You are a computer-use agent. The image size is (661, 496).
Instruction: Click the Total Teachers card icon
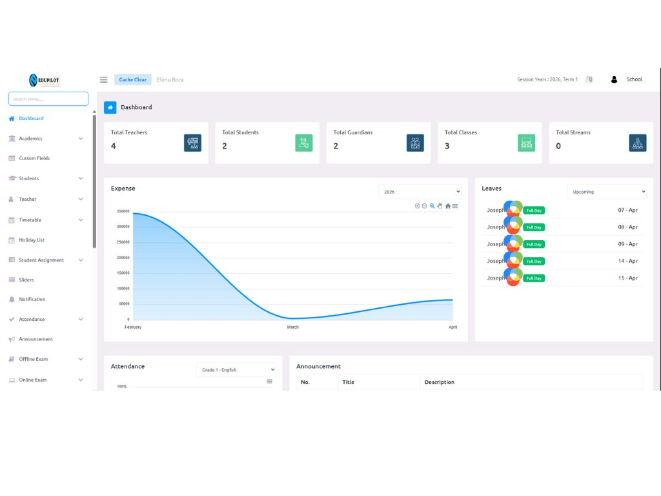tap(192, 143)
